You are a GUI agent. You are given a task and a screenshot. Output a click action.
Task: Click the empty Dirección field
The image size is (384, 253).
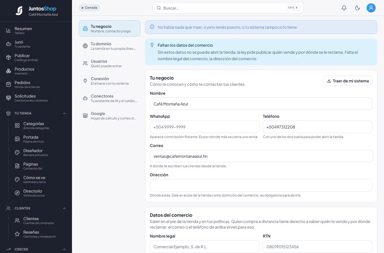261,185
